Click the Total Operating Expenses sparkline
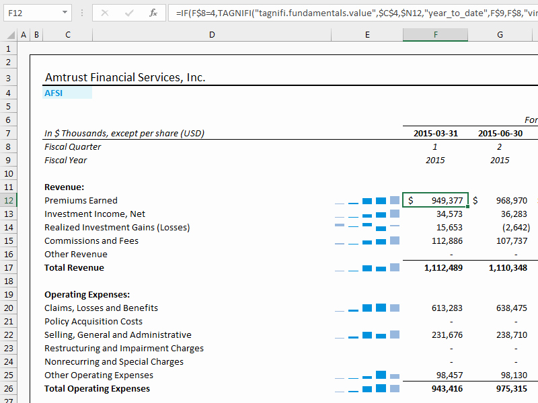This screenshot has height=403, width=538. 367,389
